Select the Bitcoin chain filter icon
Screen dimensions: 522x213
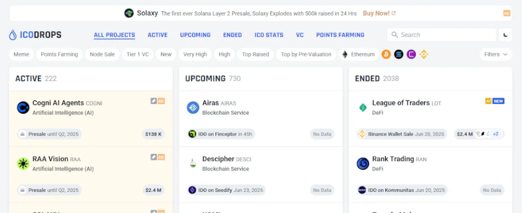386,54
